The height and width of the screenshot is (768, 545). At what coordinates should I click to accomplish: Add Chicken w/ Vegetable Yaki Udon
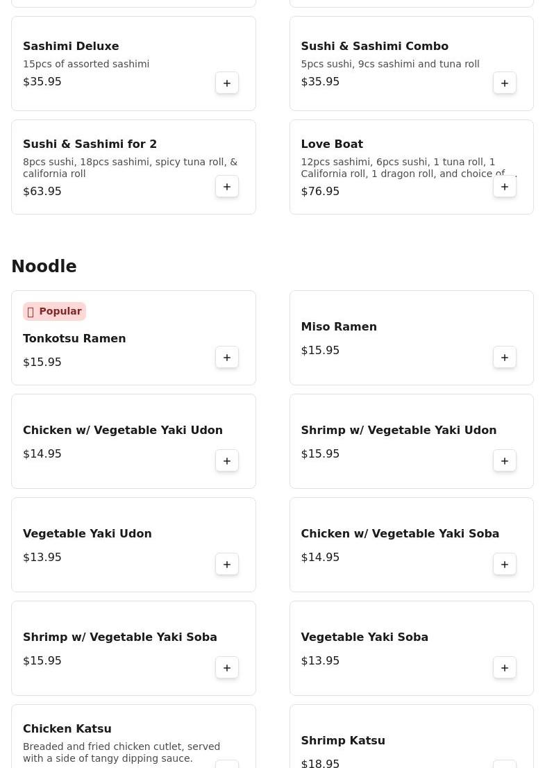(x=227, y=461)
